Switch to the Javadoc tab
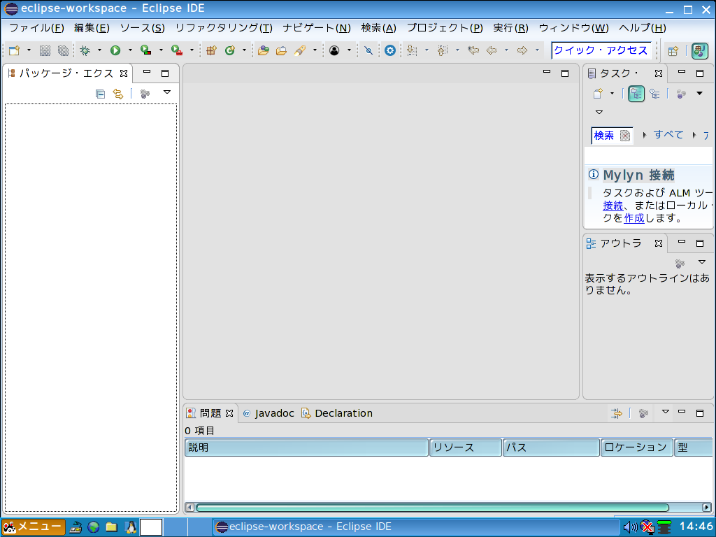The height and width of the screenshot is (537, 716). [268, 413]
